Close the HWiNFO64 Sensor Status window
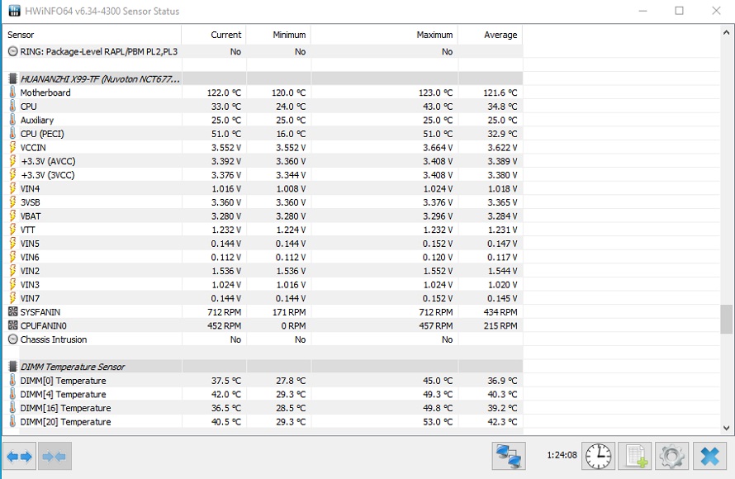The image size is (735, 479). (x=716, y=11)
